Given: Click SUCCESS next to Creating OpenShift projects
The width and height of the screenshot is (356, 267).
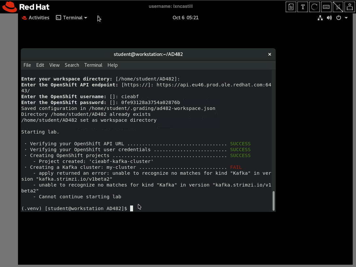Looking at the screenshot, I should point(240,155).
